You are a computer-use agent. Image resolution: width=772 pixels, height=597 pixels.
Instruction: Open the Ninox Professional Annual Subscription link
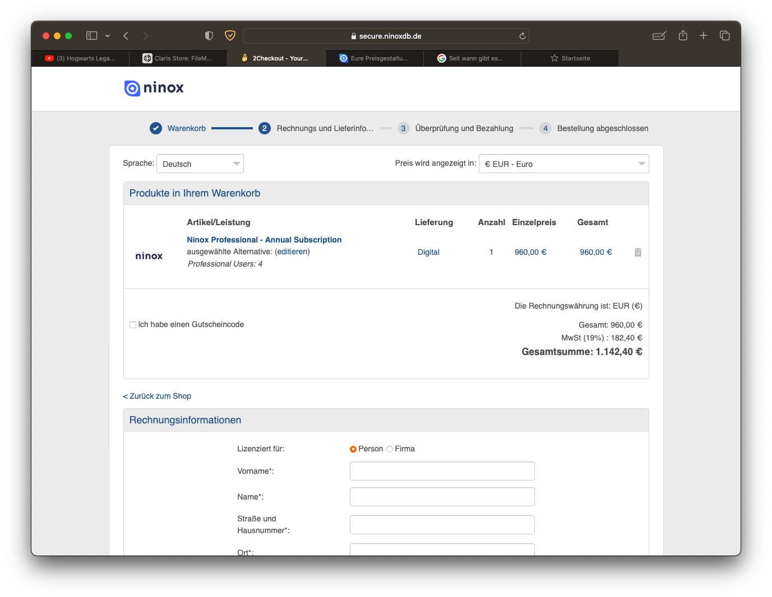click(x=264, y=240)
